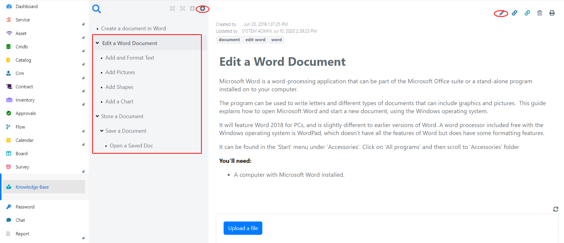Click the Board columns icon
564x243 pixels.
point(9,153)
